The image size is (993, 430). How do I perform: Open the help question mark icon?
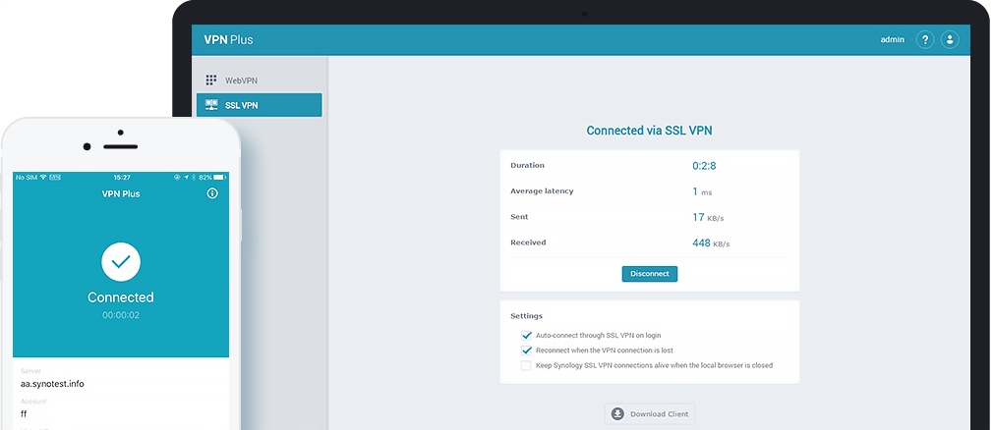924,40
